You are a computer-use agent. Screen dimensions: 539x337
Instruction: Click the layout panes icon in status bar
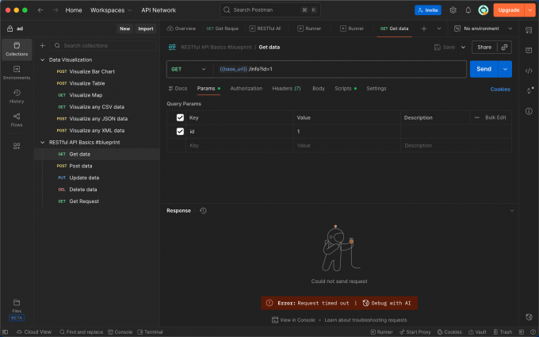521,331
